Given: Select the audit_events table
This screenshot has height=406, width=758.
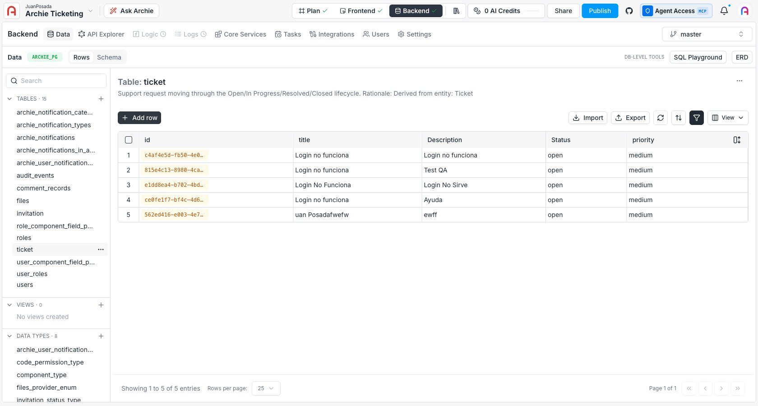Looking at the screenshot, I should (35, 175).
